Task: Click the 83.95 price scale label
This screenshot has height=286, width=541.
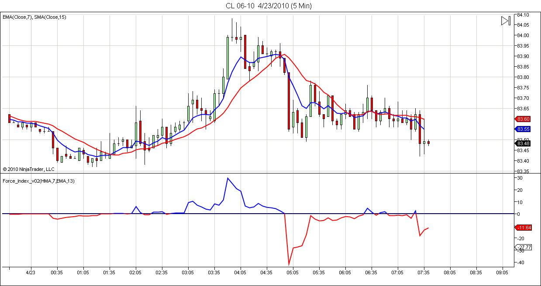Action: 523,46
